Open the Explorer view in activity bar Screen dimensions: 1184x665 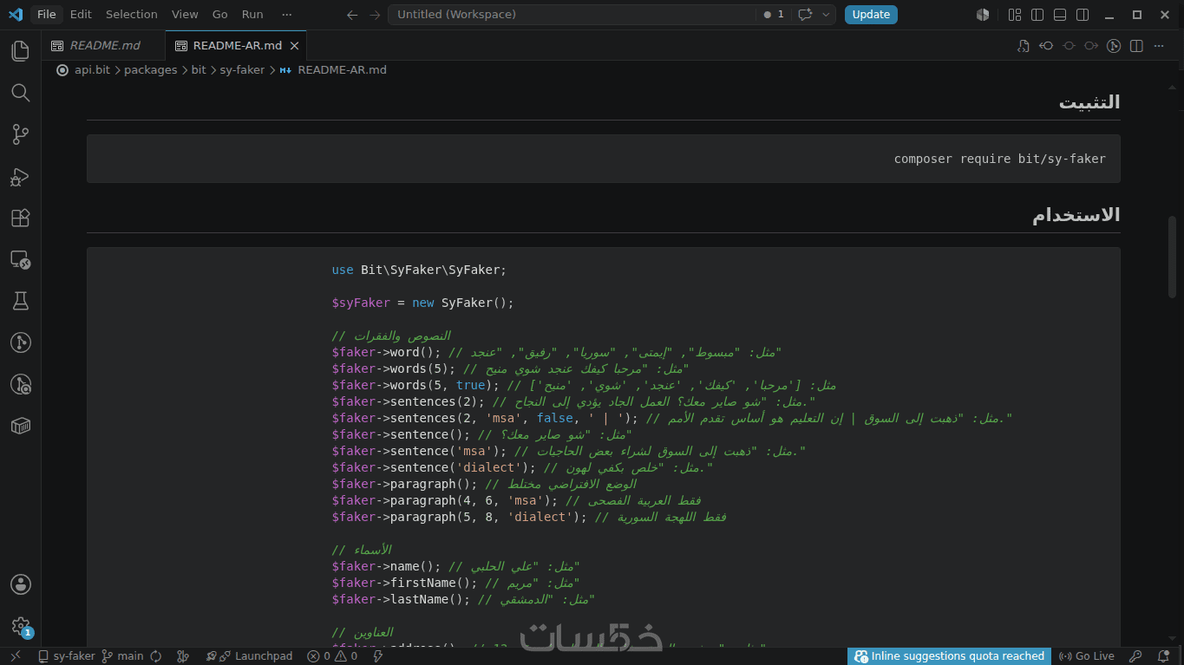[20, 51]
